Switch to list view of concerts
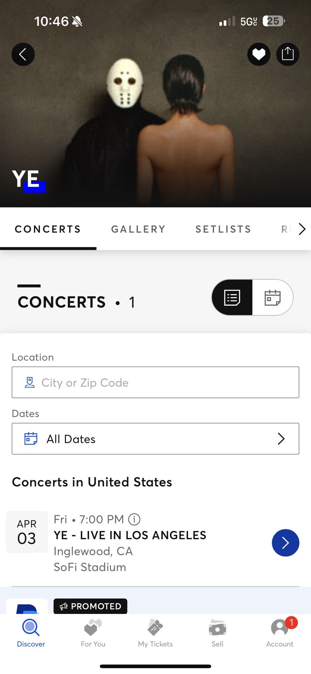This screenshot has width=311, height=674. point(232,297)
